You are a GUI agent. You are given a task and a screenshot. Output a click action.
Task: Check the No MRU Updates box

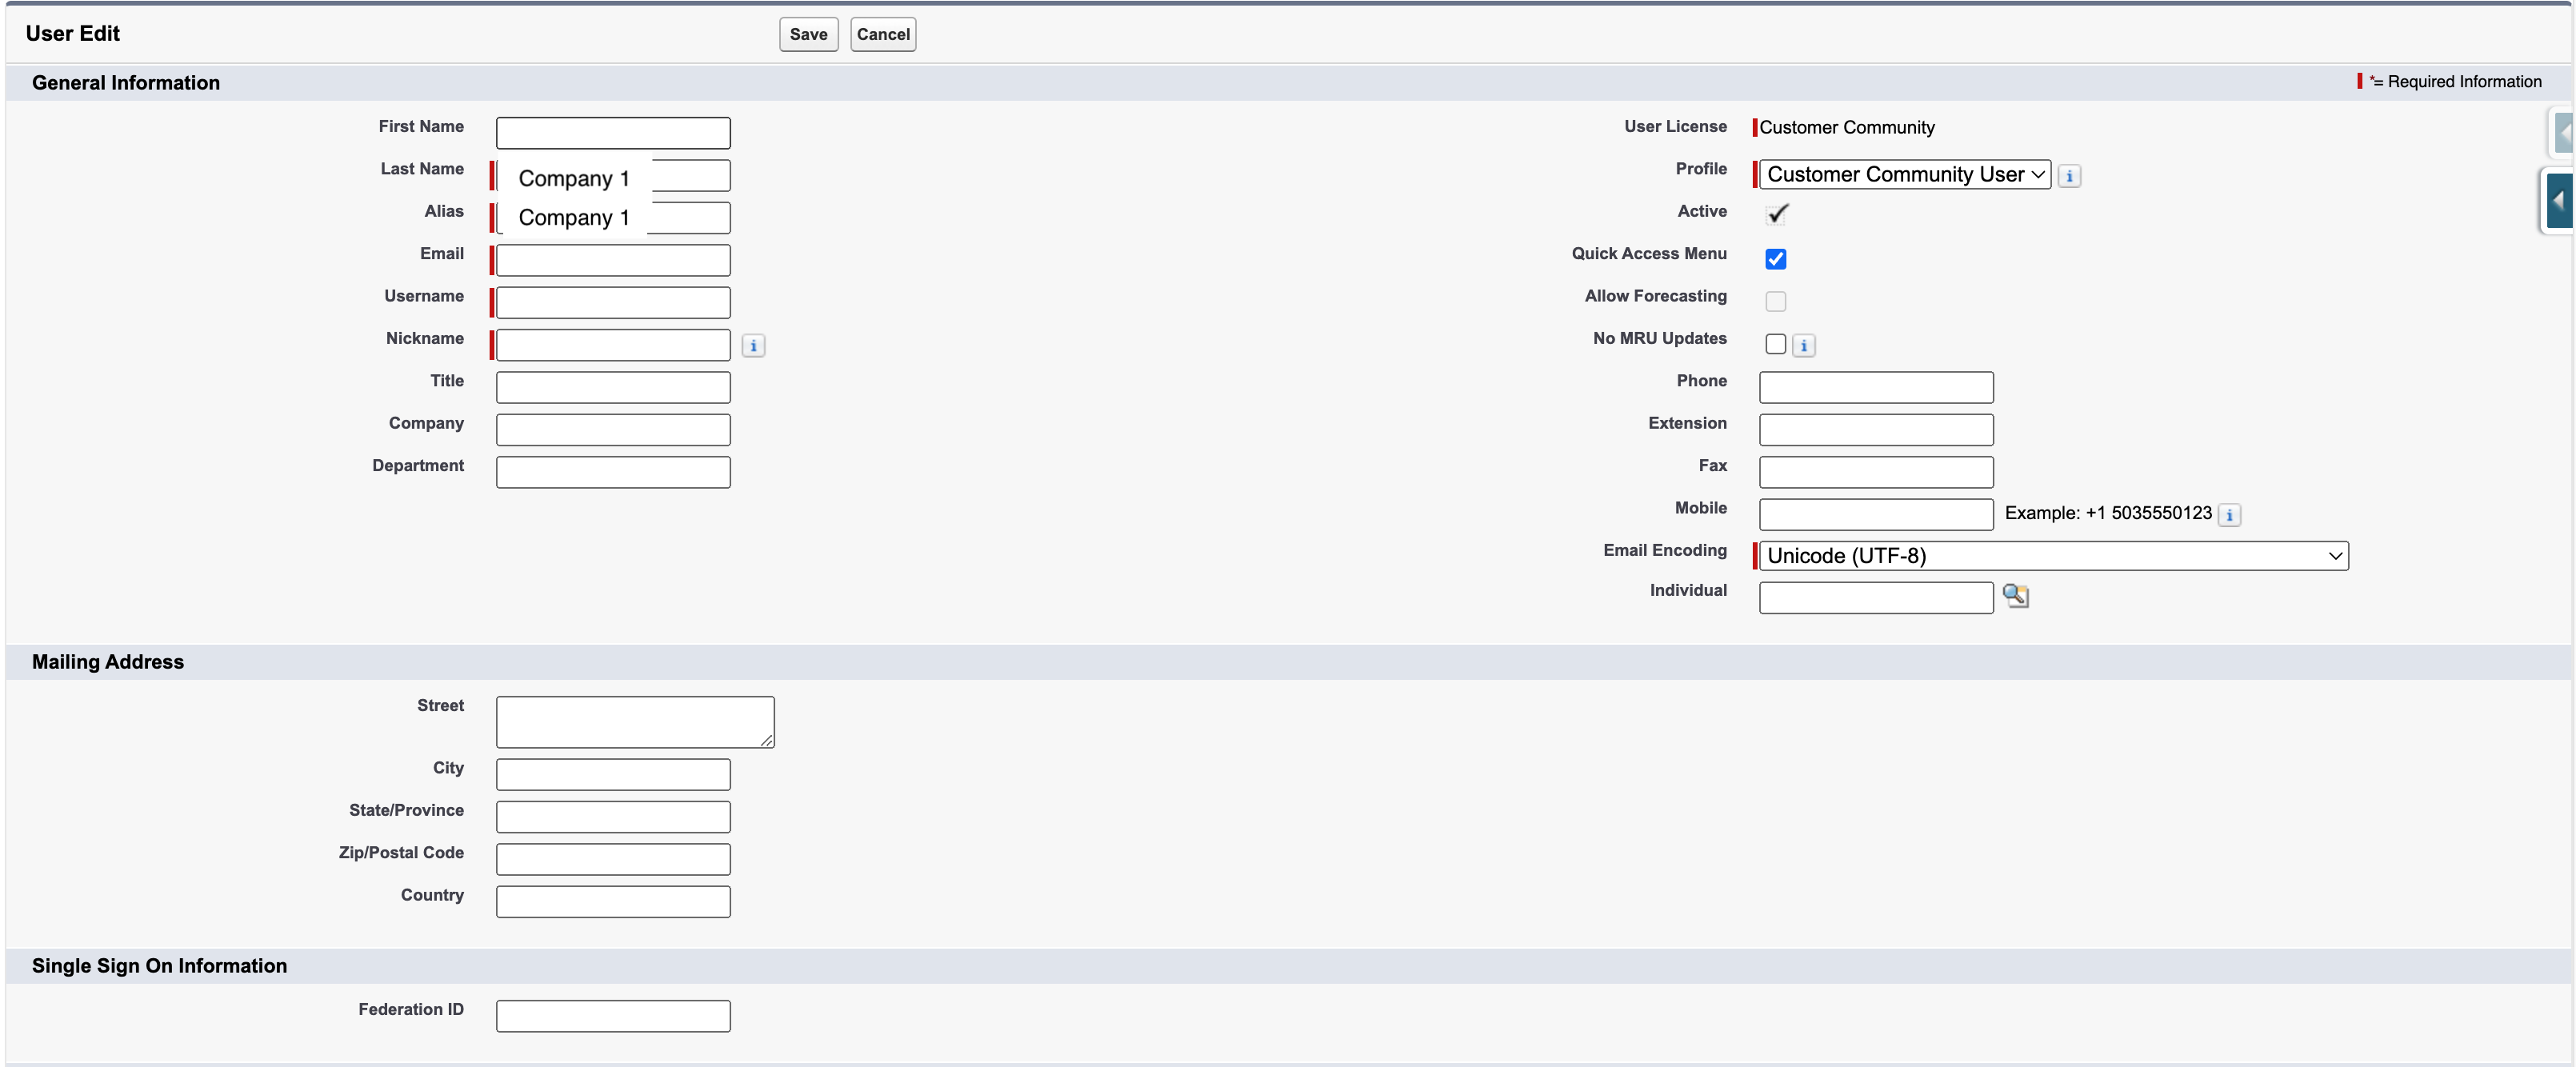(x=1776, y=344)
